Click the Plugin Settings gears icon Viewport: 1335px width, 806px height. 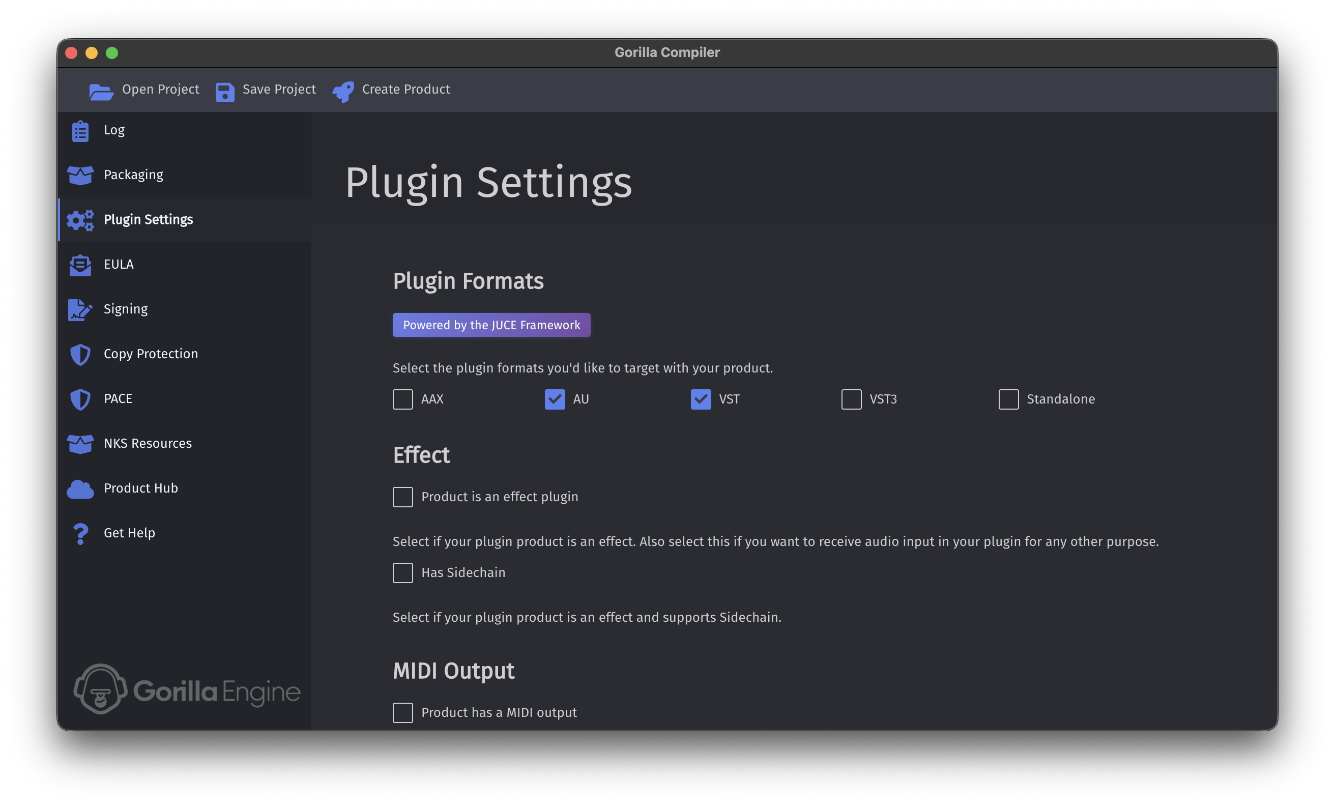[x=80, y=220]
